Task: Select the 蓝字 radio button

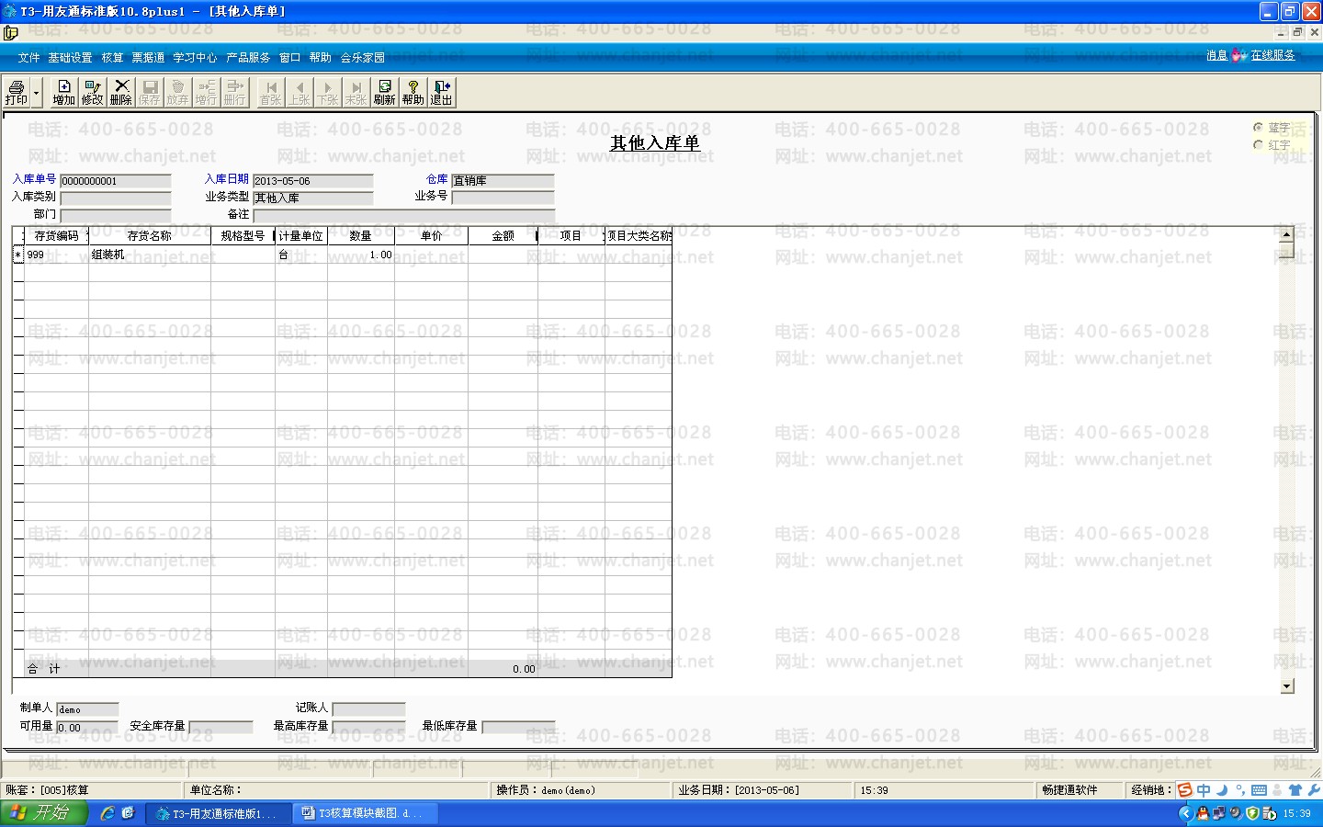Action: coord(1258,128)
